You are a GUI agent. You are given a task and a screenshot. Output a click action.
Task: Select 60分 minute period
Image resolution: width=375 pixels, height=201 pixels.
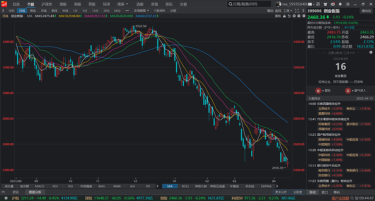(x=117, y=11)
